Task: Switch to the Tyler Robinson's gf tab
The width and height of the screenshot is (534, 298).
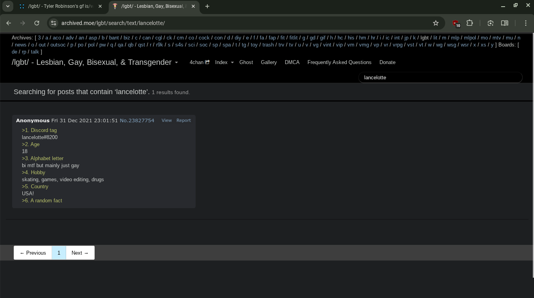Action: 61,6
